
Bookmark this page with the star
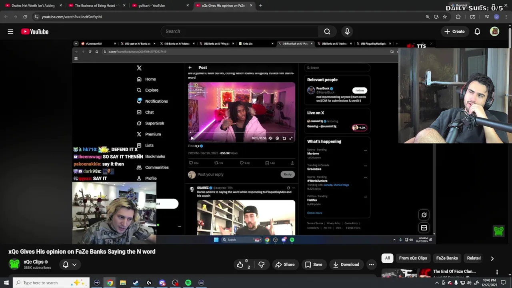[x=444, y=17]
